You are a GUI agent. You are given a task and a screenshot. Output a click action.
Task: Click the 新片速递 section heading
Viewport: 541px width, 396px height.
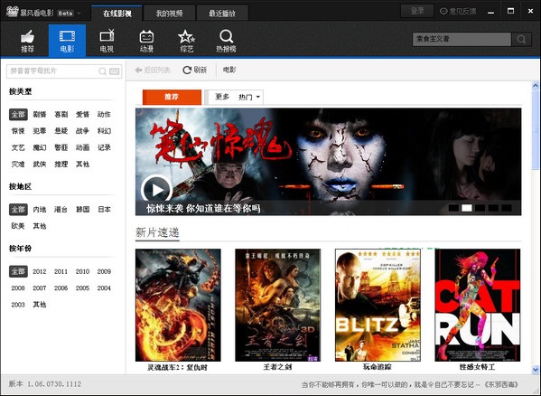point(157,232)
